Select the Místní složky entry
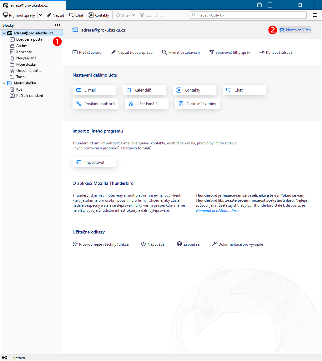Viewport: 322px width, 361px height. tap(22, 83)
